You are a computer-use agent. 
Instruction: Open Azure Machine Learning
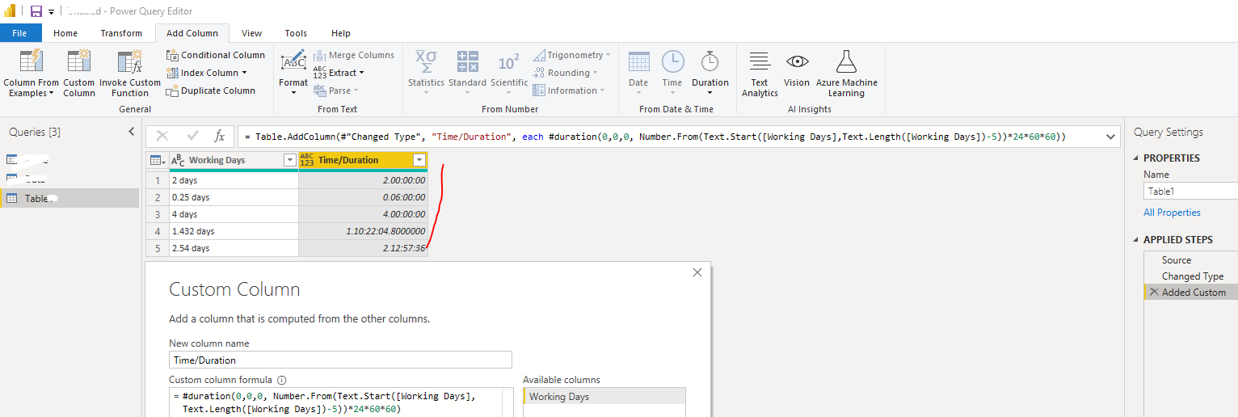[x=846, y=74]
